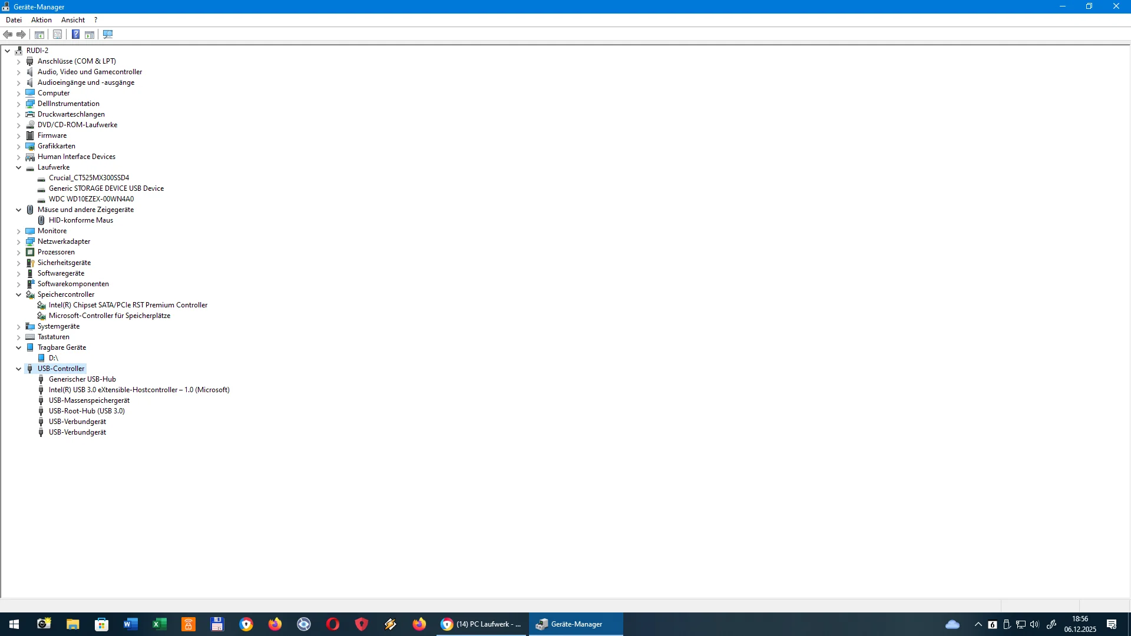Collapse the RUDI-2 root node
This screenshot has width=1131, height=636.
click(x=8, y=51)
